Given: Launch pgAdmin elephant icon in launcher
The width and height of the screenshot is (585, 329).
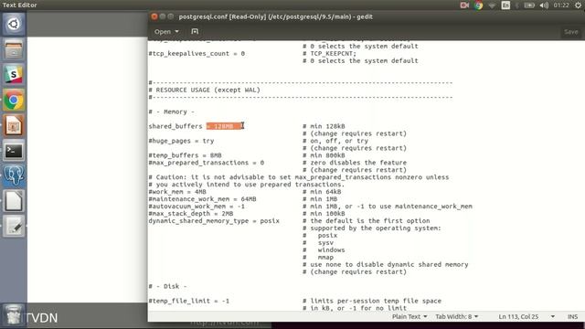Looking at the screenshot, I should pyautogui.click(x=14, y=175).
